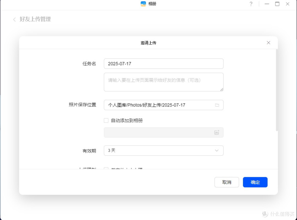Enable the 自动添加到相册 checkbox

106,121
